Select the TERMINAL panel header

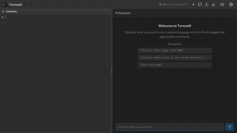pyautogui.click(x=11, y=12)
